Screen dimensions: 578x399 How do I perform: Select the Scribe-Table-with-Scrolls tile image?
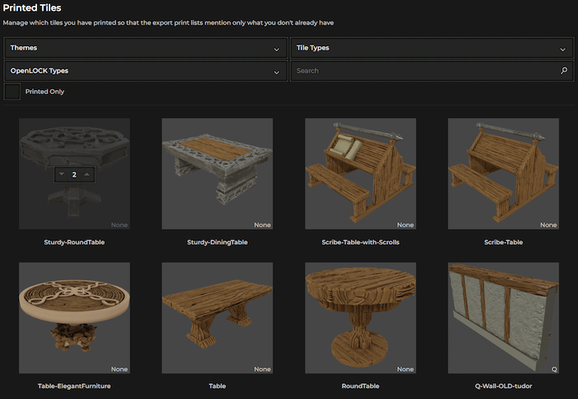[360, 173]
